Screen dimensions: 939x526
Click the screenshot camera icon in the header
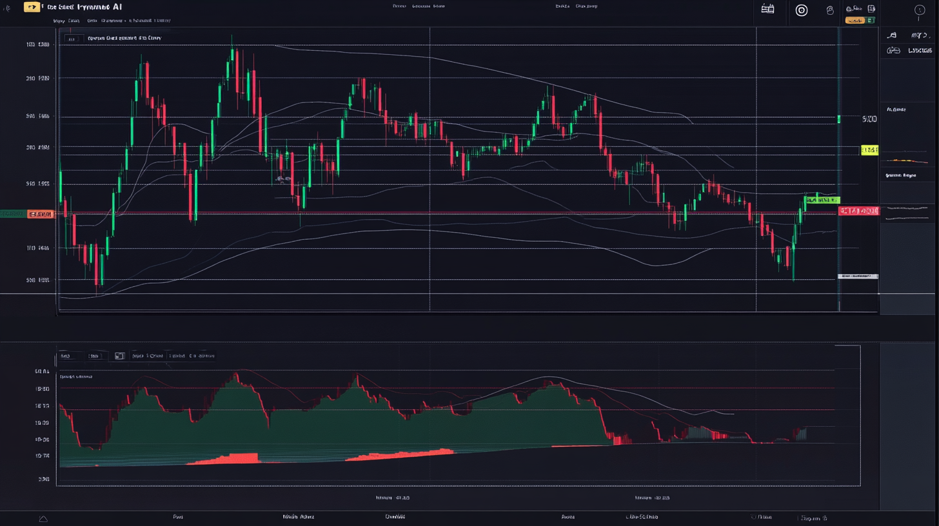[871, 9]
